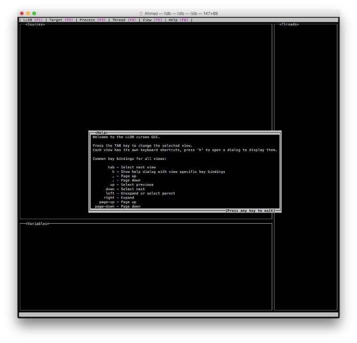Click the Threads panel title
Viewport: 357px width, 343px height.
[289, 24]
